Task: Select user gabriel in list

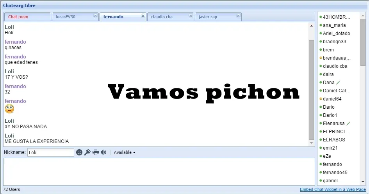Action: [330, 181]
